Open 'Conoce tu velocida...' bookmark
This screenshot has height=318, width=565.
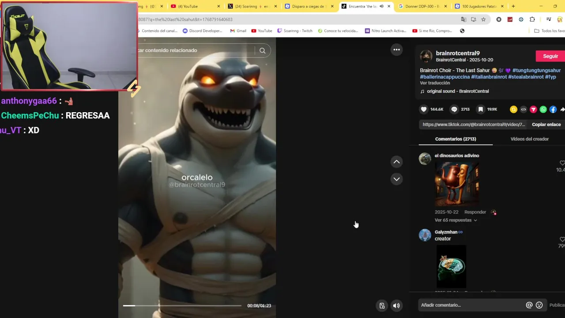pyautogui.click(x=338, y=31)
